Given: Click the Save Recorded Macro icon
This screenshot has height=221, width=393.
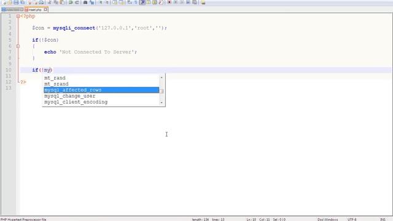Looking at the screenshot, I should tap(195, 2).
